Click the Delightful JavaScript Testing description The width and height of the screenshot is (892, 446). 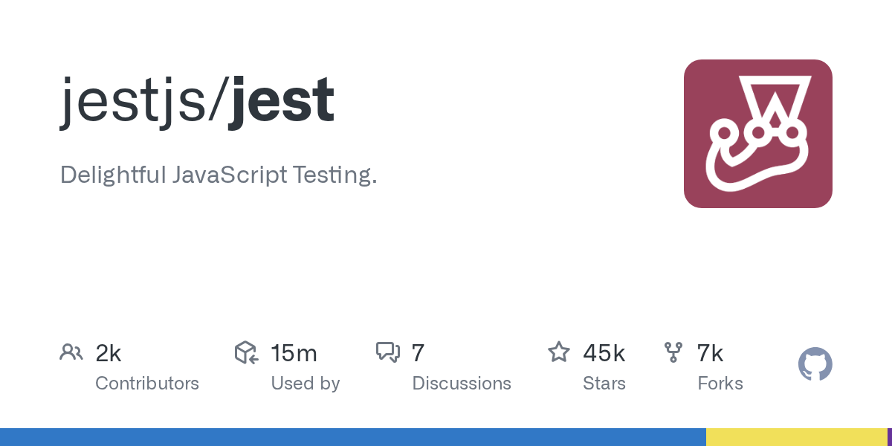[219, 175]
